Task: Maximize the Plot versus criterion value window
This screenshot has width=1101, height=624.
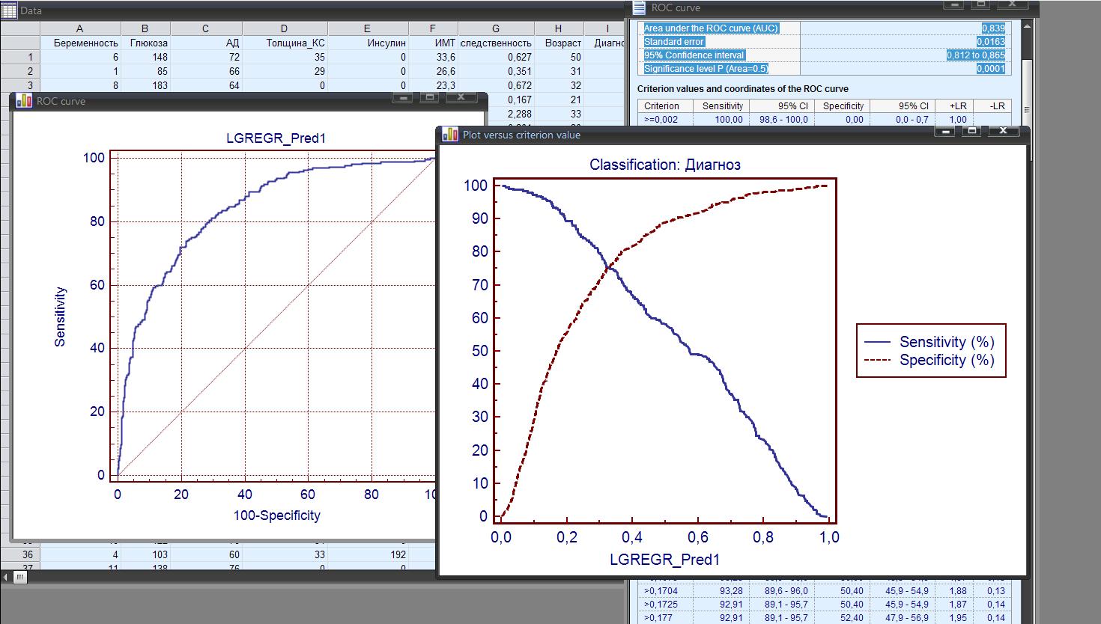Action: click(x=971, y=131)
